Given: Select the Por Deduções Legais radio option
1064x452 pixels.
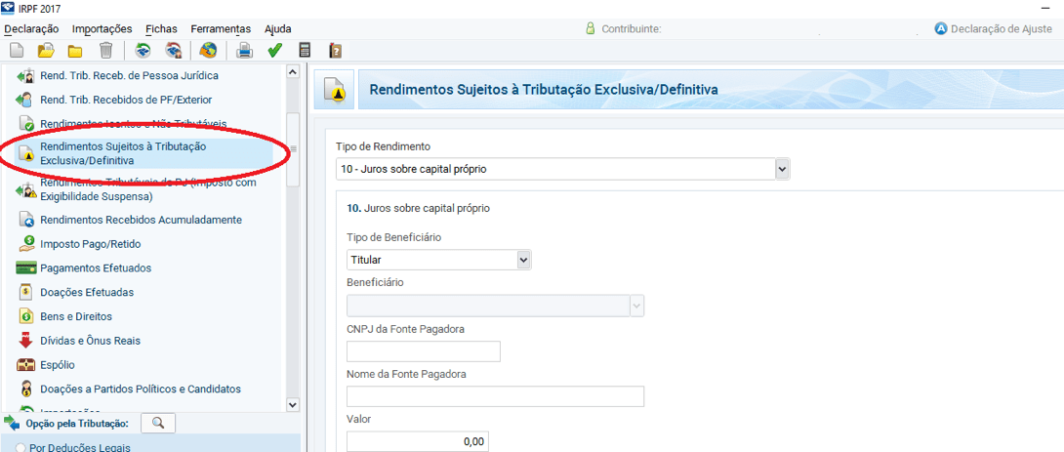Looking at the screenshot, I should [x=20, y=447].
